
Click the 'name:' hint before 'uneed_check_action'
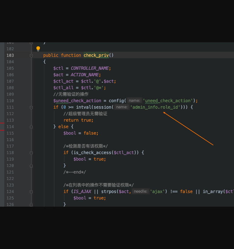point(134,101)
